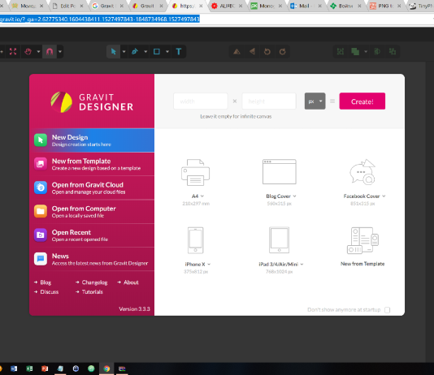Screen dimensions: 434x375
Task: Expand A4 preset size options
Action: (x=202, y=196)
